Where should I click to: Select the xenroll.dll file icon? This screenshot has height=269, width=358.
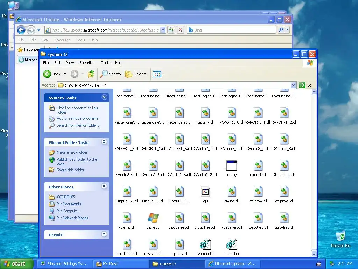tap(258, 165)
